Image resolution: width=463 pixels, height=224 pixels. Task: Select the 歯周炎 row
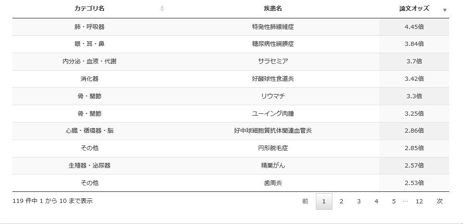coord(231,183)
